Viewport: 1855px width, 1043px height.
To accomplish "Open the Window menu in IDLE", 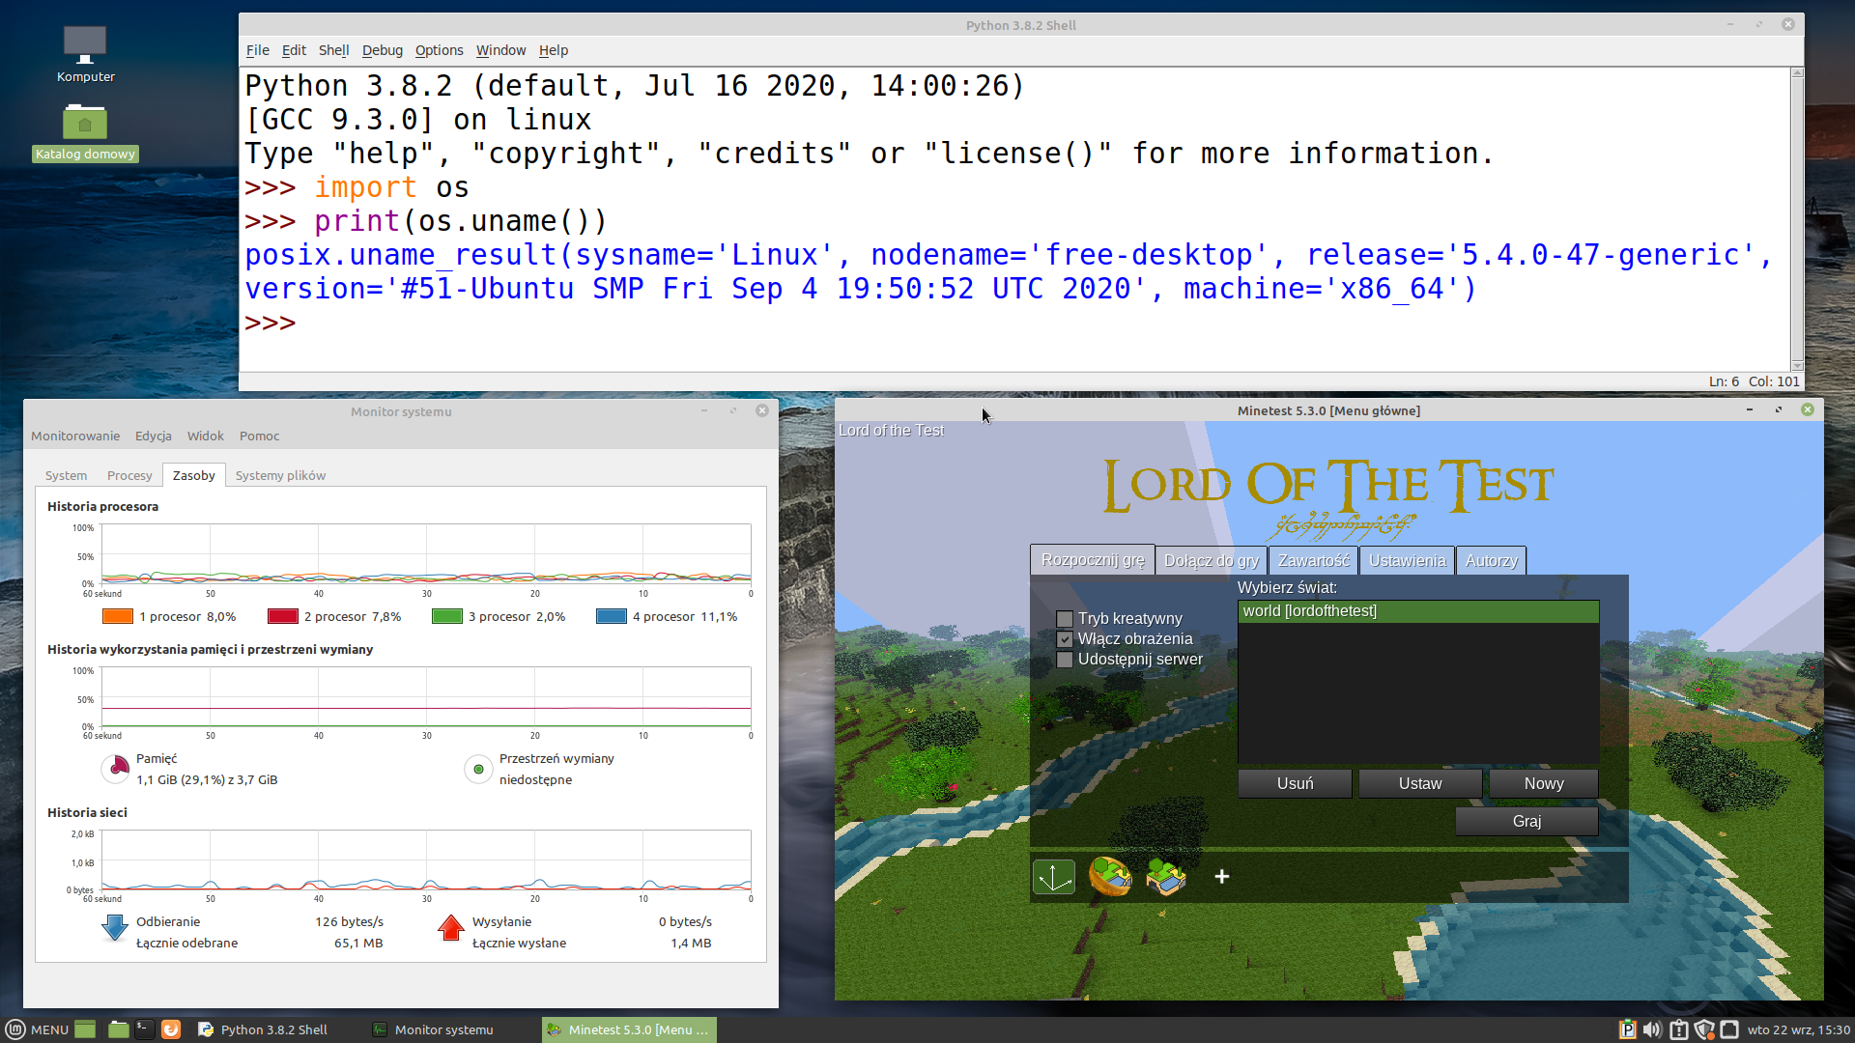I will (500, 50).
